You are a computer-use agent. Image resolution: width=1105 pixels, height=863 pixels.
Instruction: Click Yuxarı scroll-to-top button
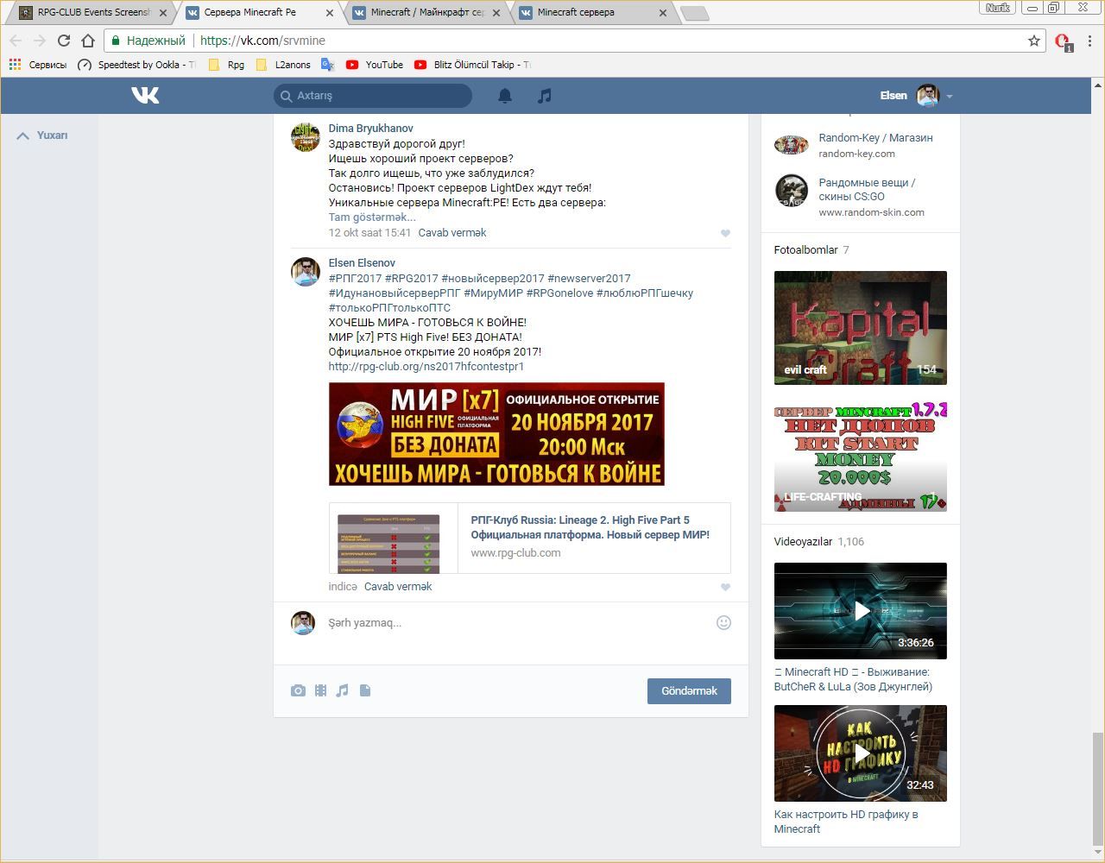[x=42, y=135]
